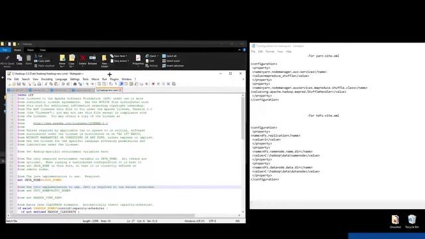Click 'For hdfs-site.xml' heading in Notepad
Image resolution: width=425 pixels, height=239 pixels.
(323, 116)
